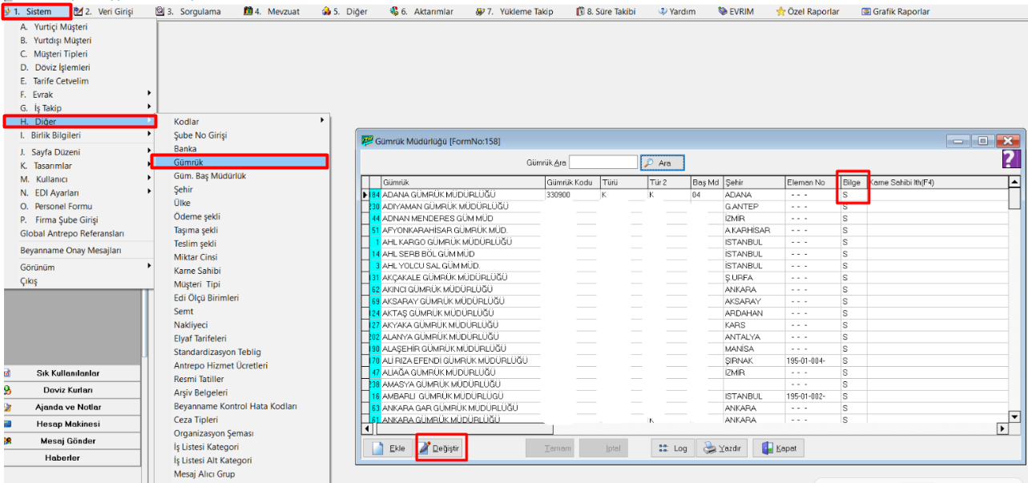Click the Log button

[x=672, y=449]
